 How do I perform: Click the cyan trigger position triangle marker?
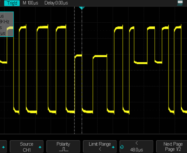[82, 7]
